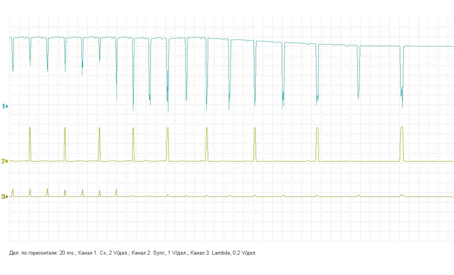Click the 'Канал 1: Cx, 2 V/дел.' label

coord(104,253)
